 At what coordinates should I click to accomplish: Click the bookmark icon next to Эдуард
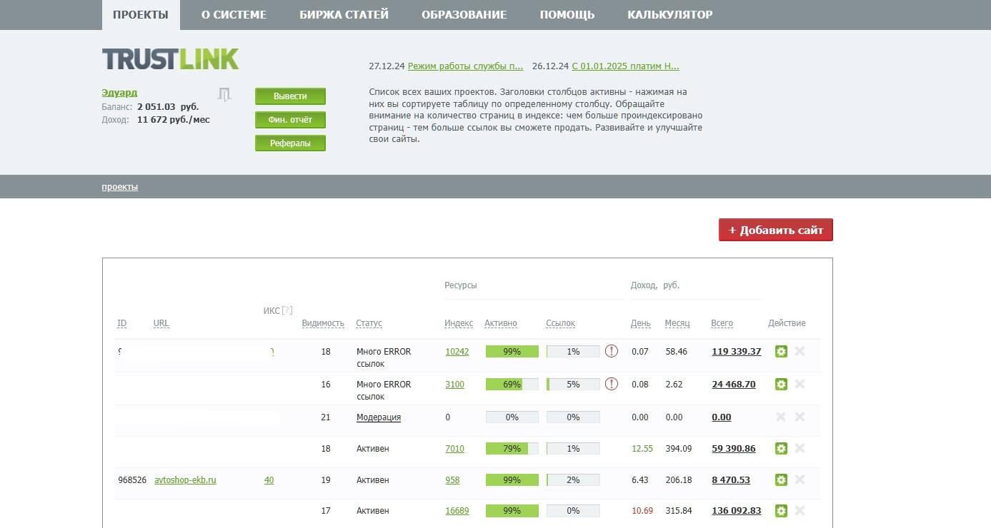click(x=224, y=94)
